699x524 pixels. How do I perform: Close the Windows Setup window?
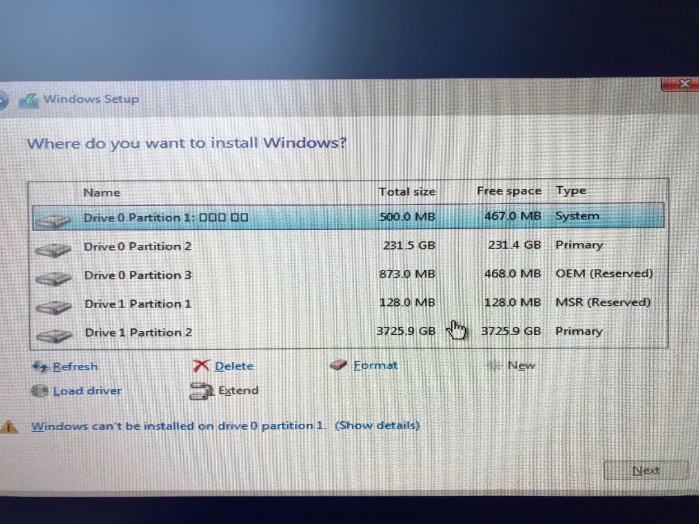pos(681,84)
